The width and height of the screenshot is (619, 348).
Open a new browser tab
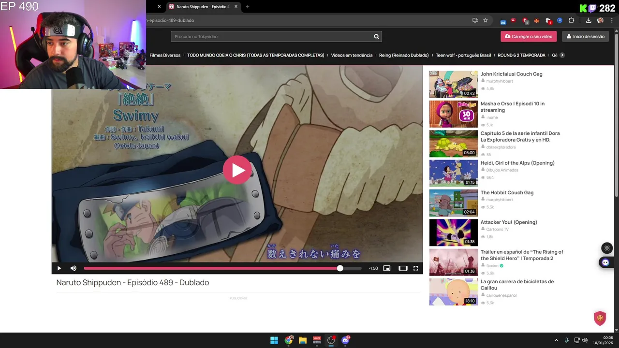pos(247,7)
